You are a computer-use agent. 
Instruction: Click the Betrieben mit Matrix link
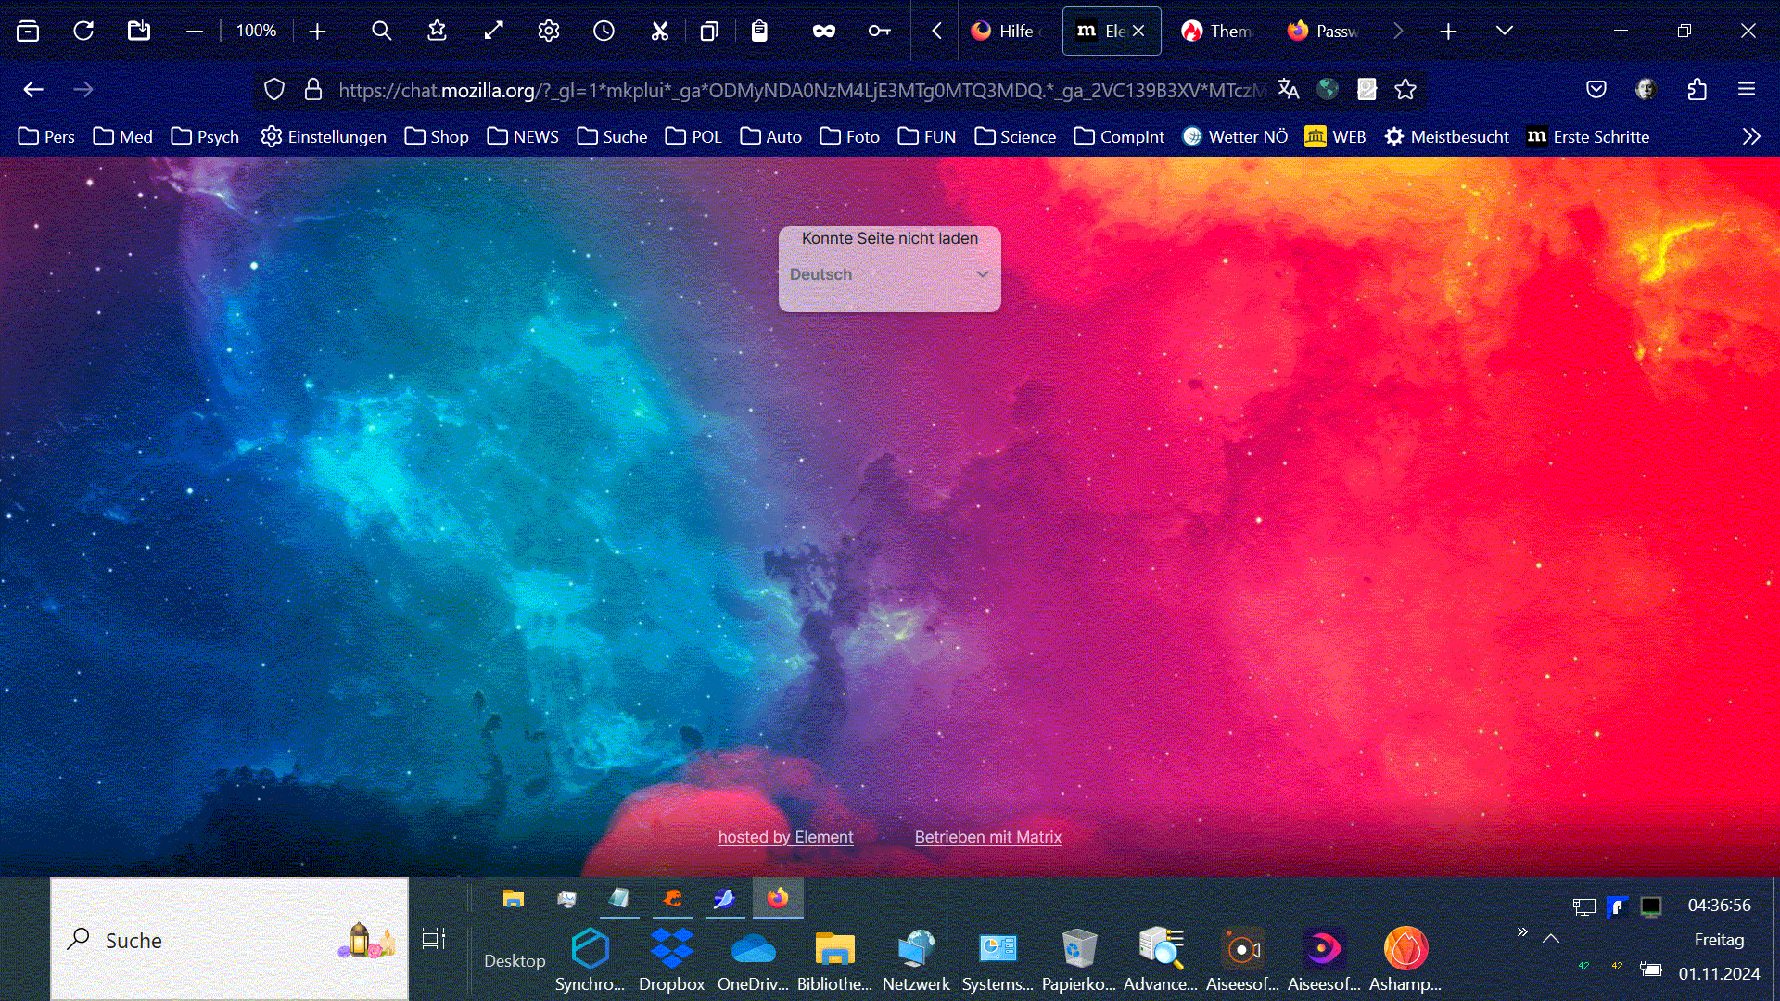click(987, 836)
